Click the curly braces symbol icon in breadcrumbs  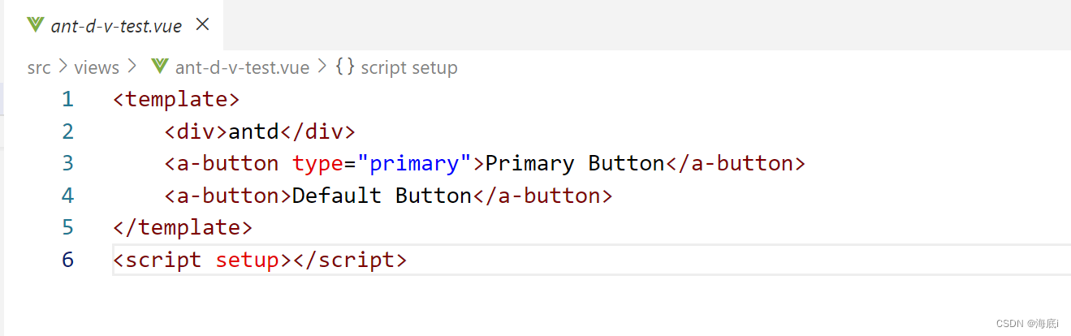(x=345, y=67)
